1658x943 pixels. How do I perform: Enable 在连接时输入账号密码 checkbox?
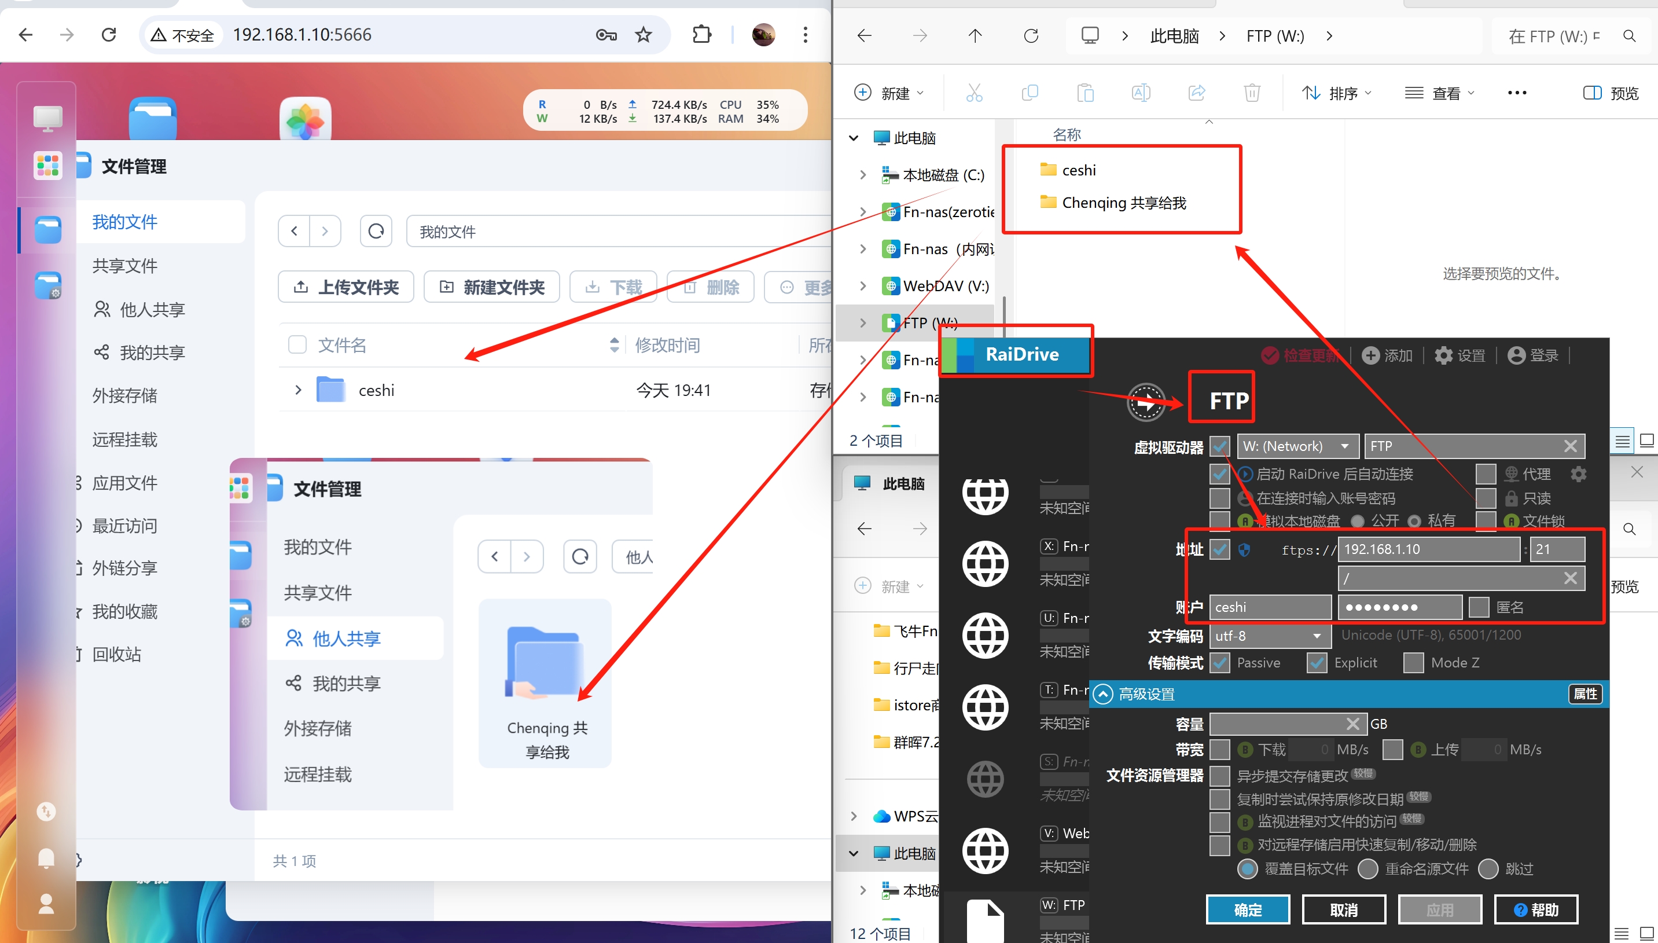pos(1220,498)
